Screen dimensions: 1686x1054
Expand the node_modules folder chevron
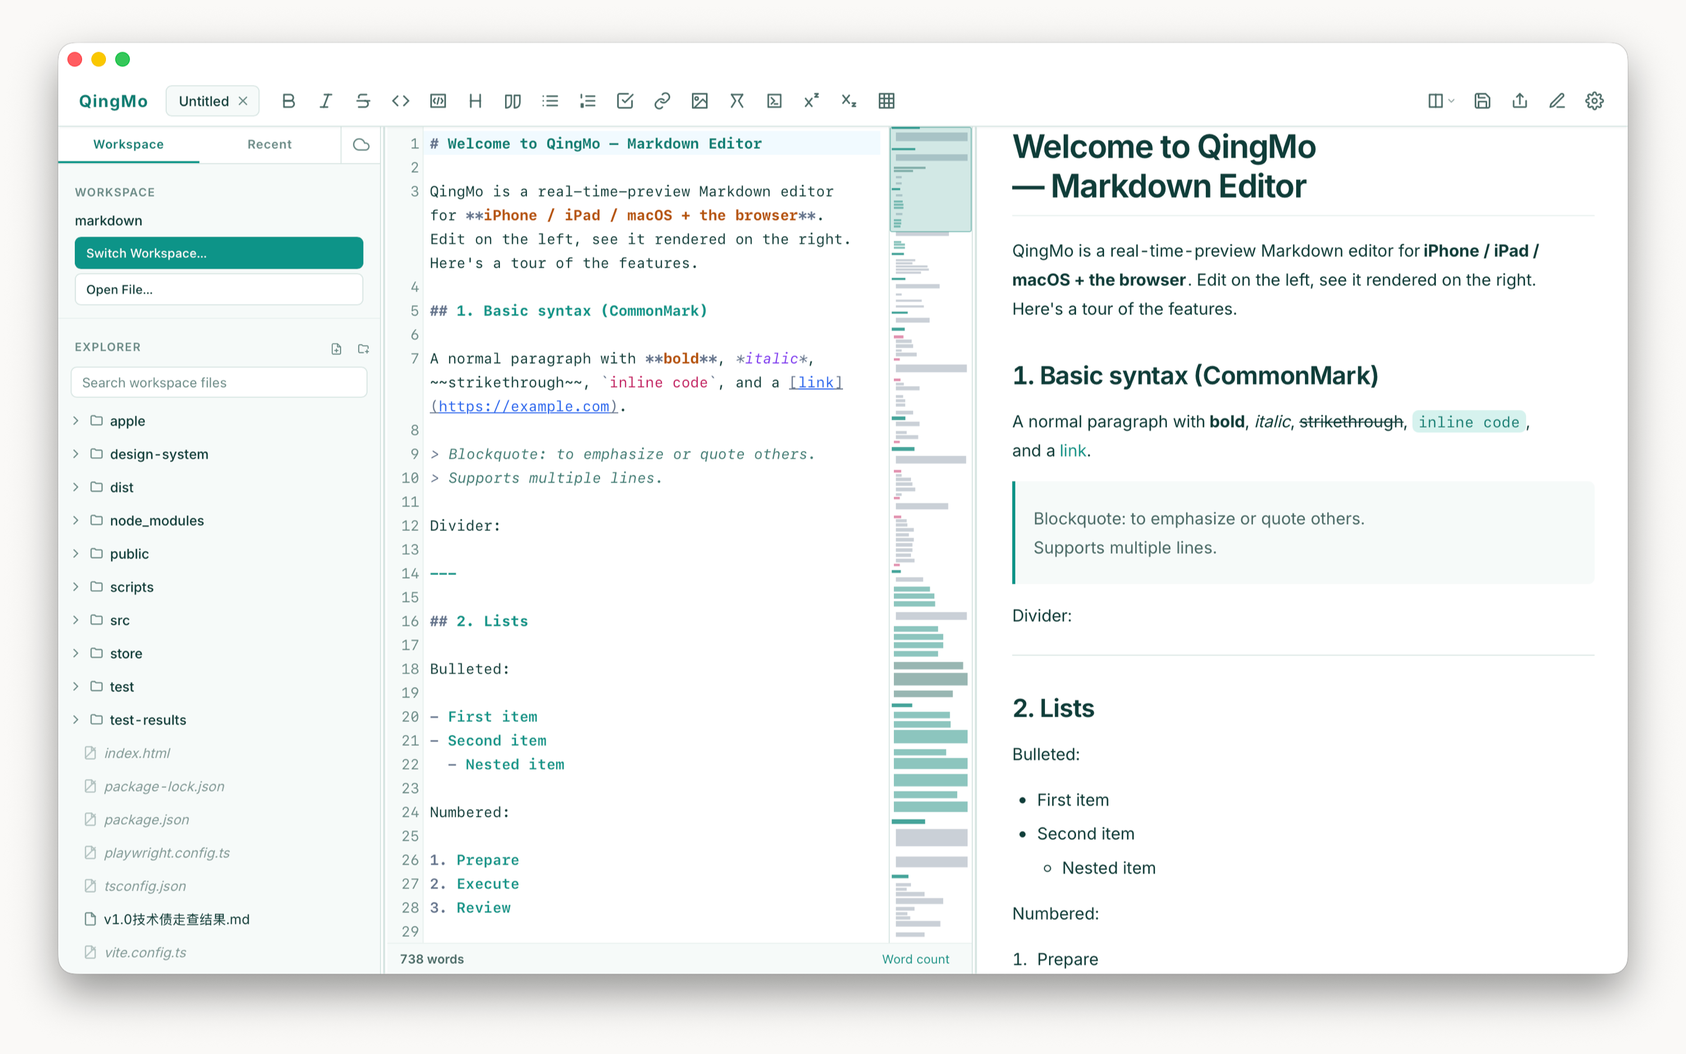point(76,520)
